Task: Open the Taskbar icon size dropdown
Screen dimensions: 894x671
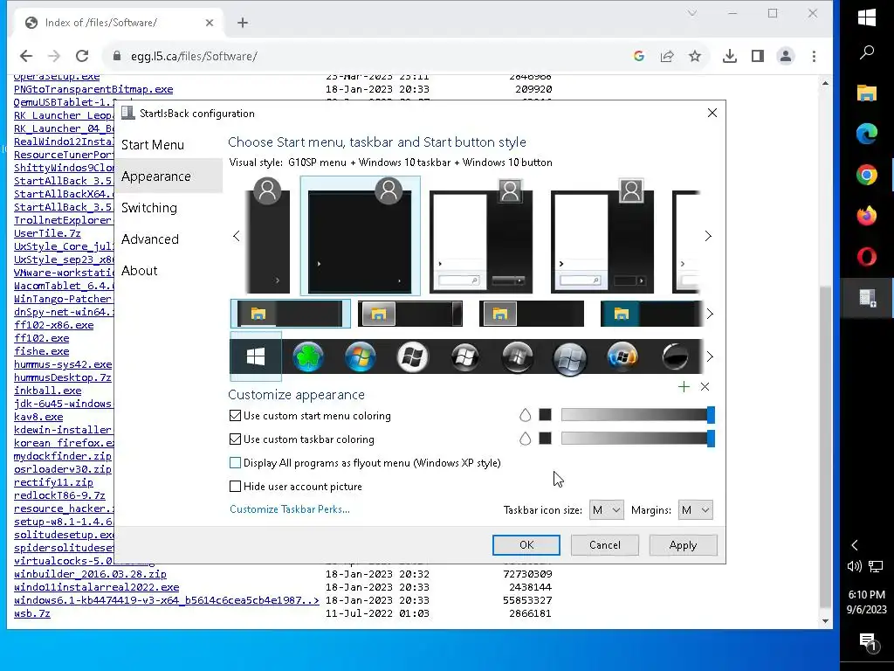Action: 606,510
